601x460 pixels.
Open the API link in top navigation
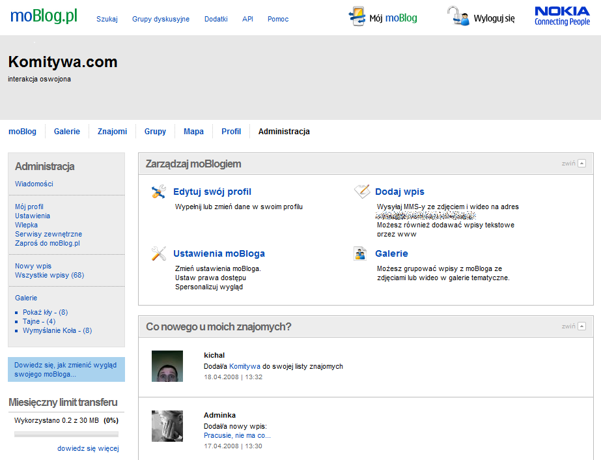247,19
